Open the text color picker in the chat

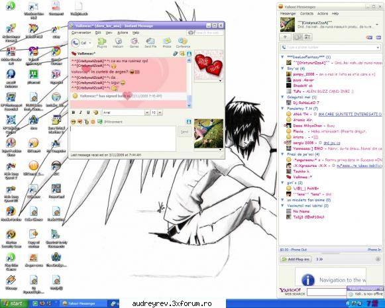95,113
